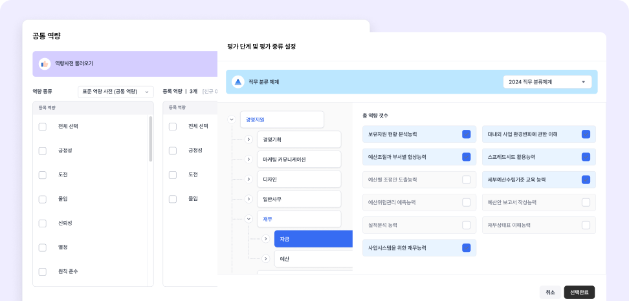This screenshot has height=301, width=629.
Task: Click the 역량 종류 list scrollbar
Action: tap(150, 139)
